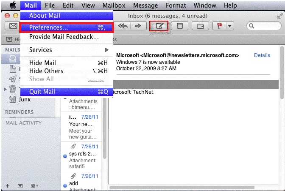Open the Help menu
The image size is (285, 191).
tap(230, 5)
